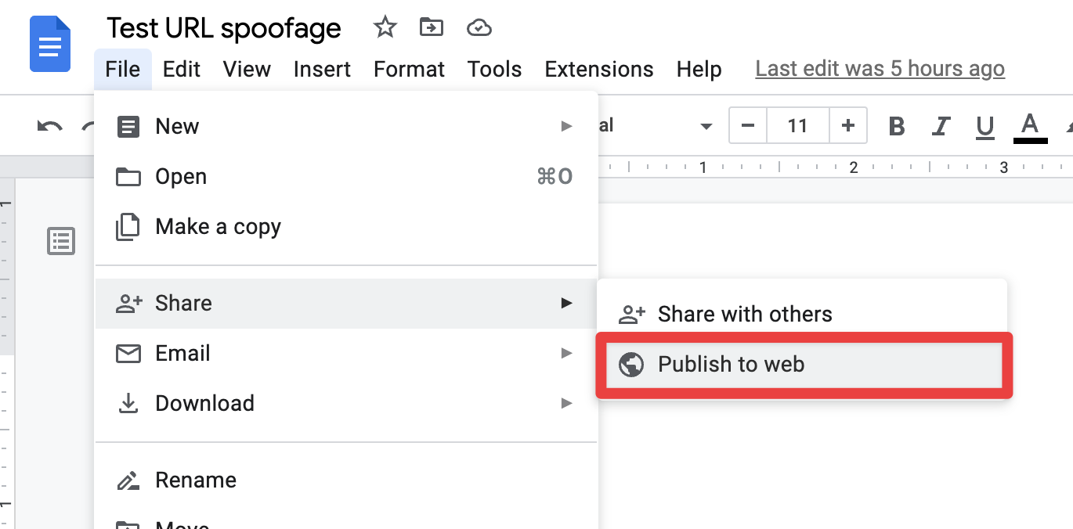Star the document Test URL spoofage

point(385,28)
